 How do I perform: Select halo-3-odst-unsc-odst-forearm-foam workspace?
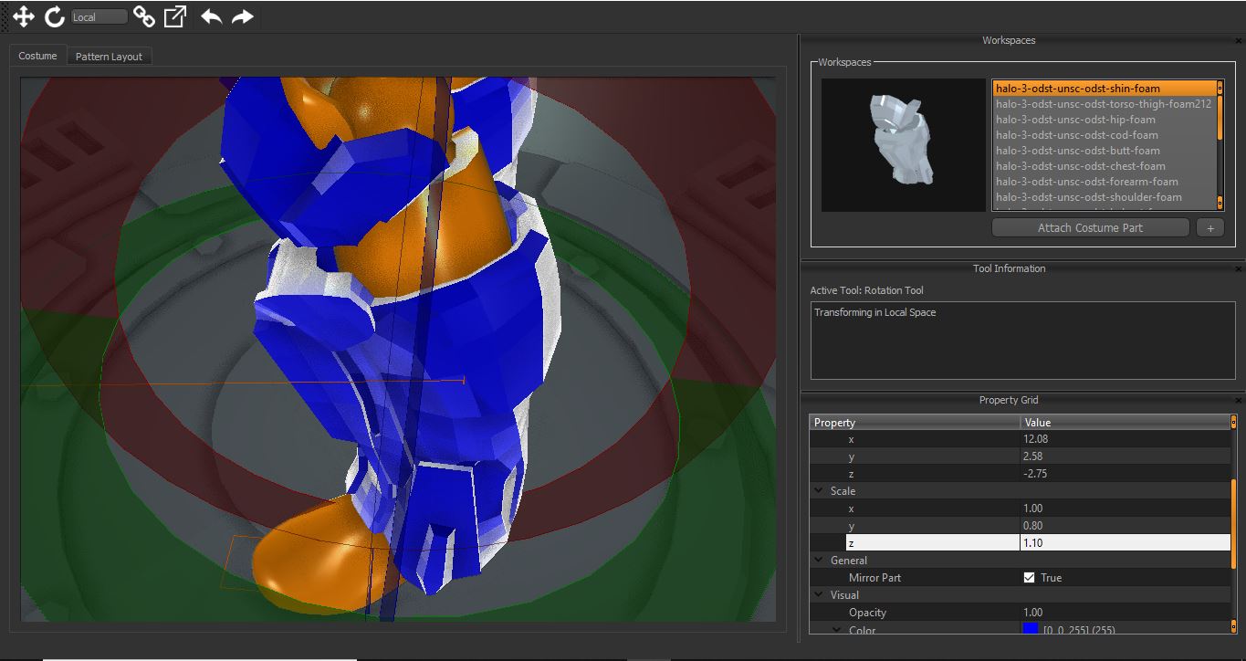tap(1105, 182)
